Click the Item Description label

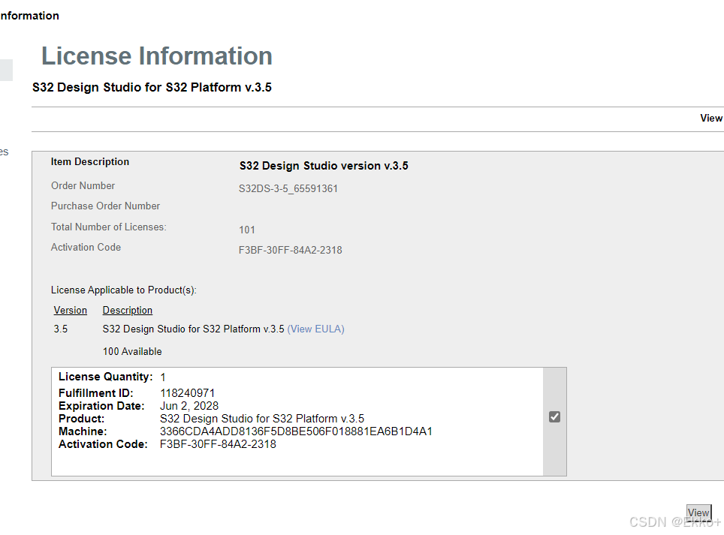(x=90, y=162)
